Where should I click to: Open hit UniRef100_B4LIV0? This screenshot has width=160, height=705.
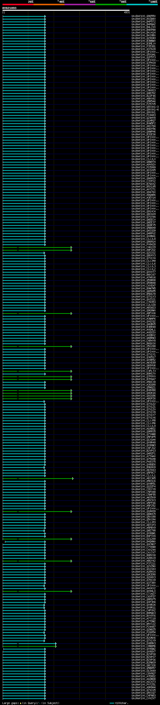pos(143,27)
